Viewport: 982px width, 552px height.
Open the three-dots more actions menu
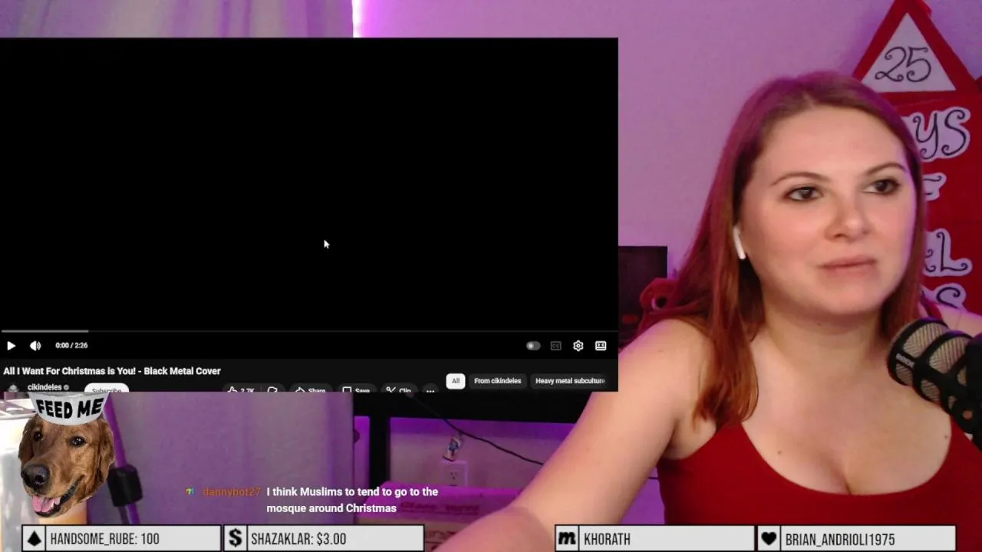[x=430, y=390]
